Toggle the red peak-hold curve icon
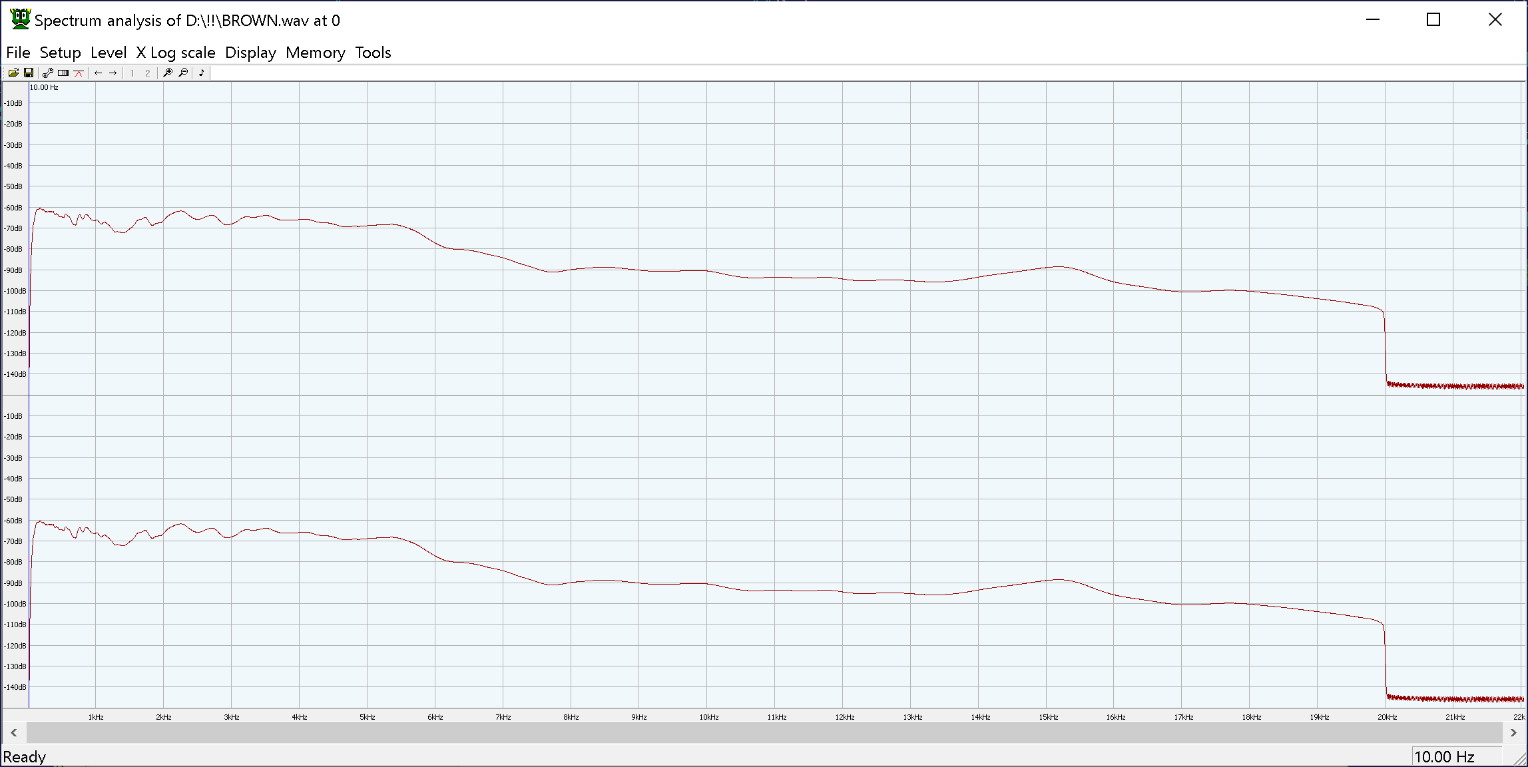Image resolution: width=1528 pixels, height=767 pixels. 79,73
